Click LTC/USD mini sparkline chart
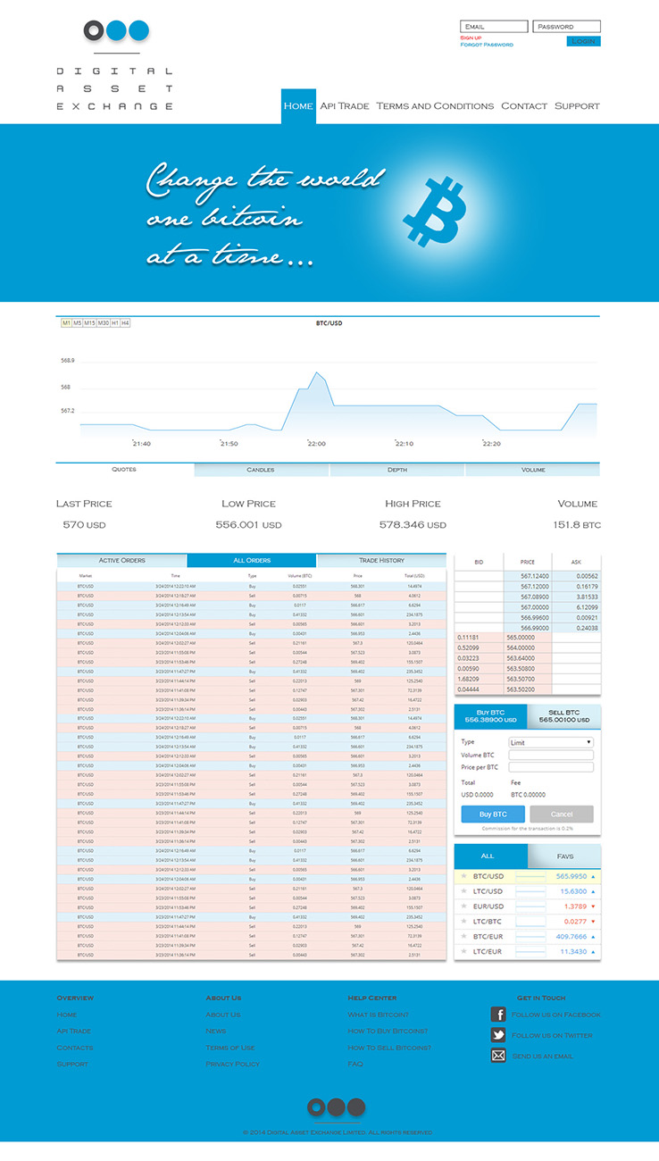659x1161 pixels. (x=530, y=891)
